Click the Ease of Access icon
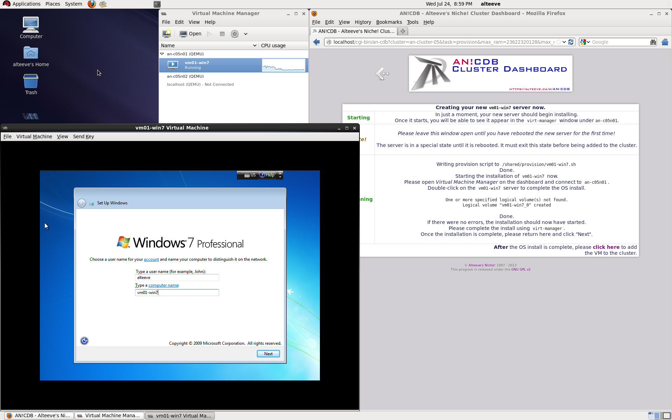 coord(84,341)
